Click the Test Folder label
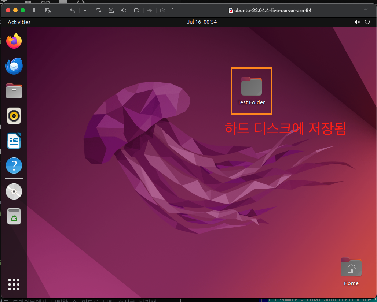This screenshot has height=302, width=377. [251, 102]
